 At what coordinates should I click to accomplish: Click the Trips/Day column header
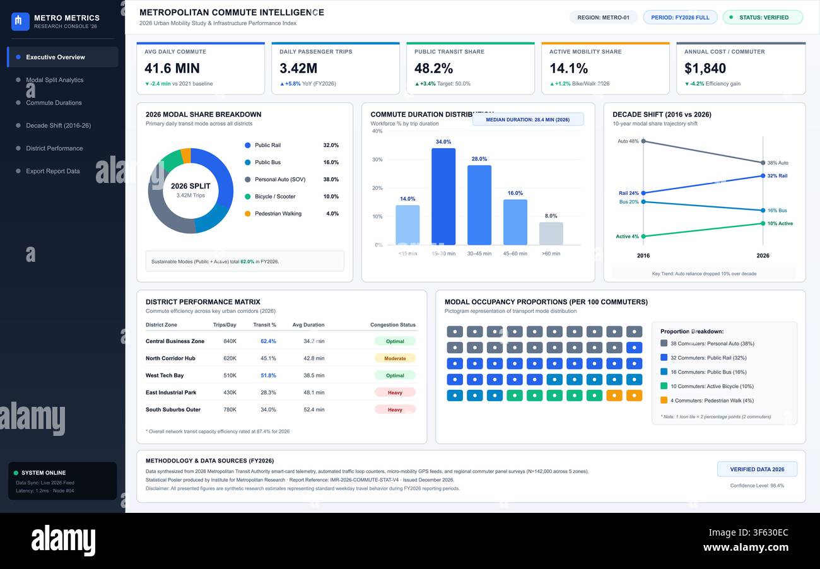(225, 325)
